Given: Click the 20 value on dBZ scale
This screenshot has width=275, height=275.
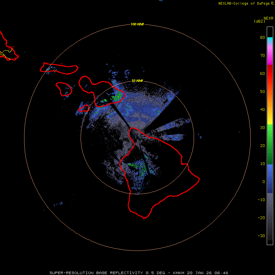Looking at the screenshot, I should click(262, 146).
